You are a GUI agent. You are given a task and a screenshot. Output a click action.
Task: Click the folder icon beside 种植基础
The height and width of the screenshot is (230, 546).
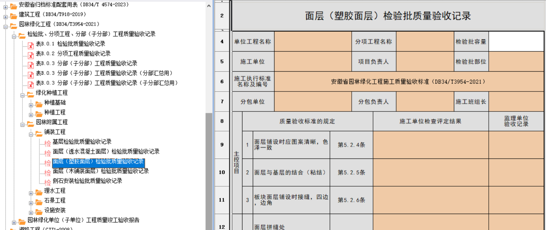(39, 104)
